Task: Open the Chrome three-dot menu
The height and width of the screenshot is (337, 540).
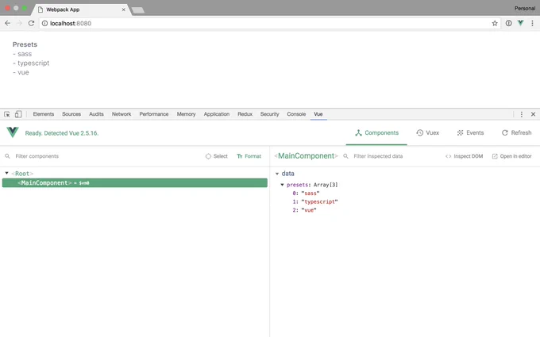Action: (532, 23)
